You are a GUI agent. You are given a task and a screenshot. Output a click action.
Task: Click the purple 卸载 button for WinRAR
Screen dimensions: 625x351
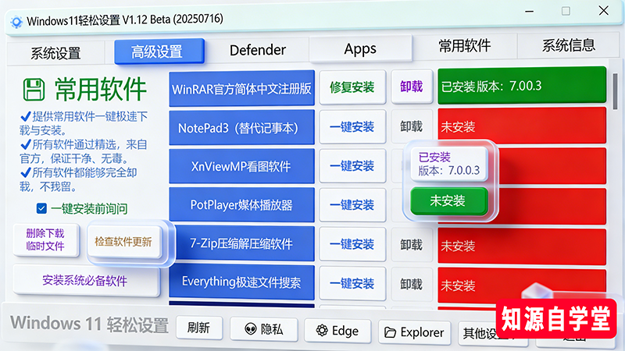[412, 87]
